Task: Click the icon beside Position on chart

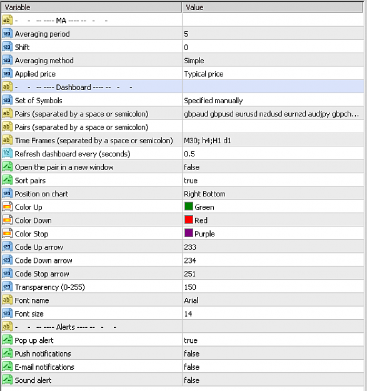Action: [7, 193]
